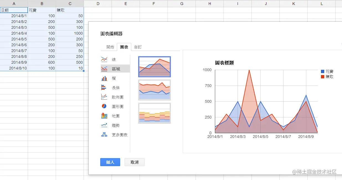
Task: Pick the scatter chart icon (散佈圖)
Action: (x=104, y=97)
